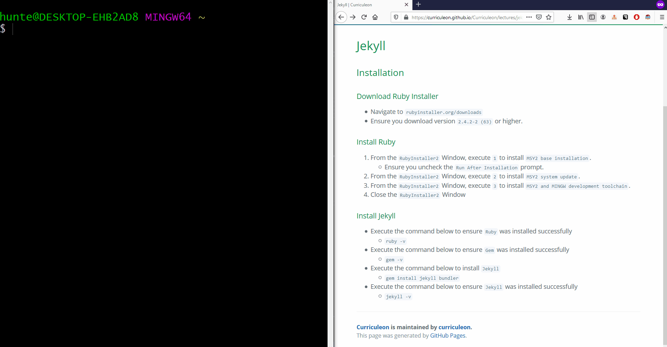Open the Library icon in the toolbar
Image resolution: width=667 pixels, height=347 pixels.
tap(581, 17)
